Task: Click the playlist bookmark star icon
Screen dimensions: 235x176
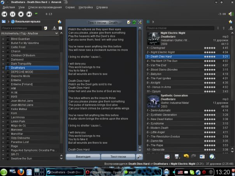Action: pos(230,22)
